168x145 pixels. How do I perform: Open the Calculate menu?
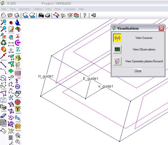70,9
